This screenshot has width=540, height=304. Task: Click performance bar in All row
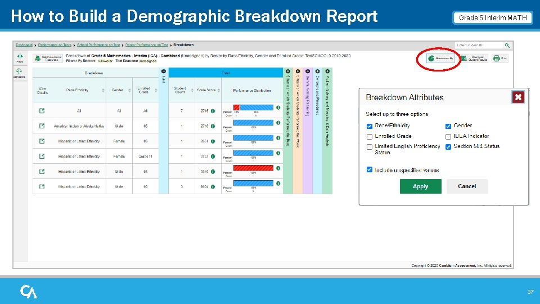(253, 108)
